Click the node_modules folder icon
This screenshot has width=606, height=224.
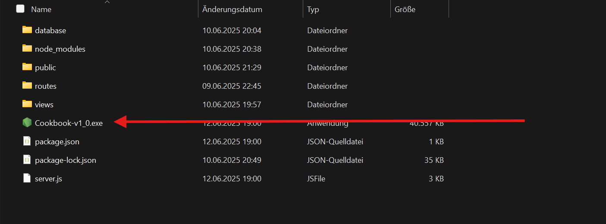tap(27, 48)
